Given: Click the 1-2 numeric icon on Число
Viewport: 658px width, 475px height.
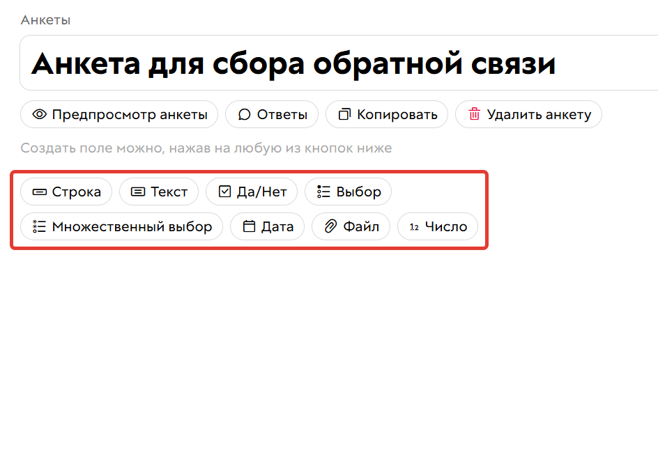Looking at the screenshot, I should (413, 226).
